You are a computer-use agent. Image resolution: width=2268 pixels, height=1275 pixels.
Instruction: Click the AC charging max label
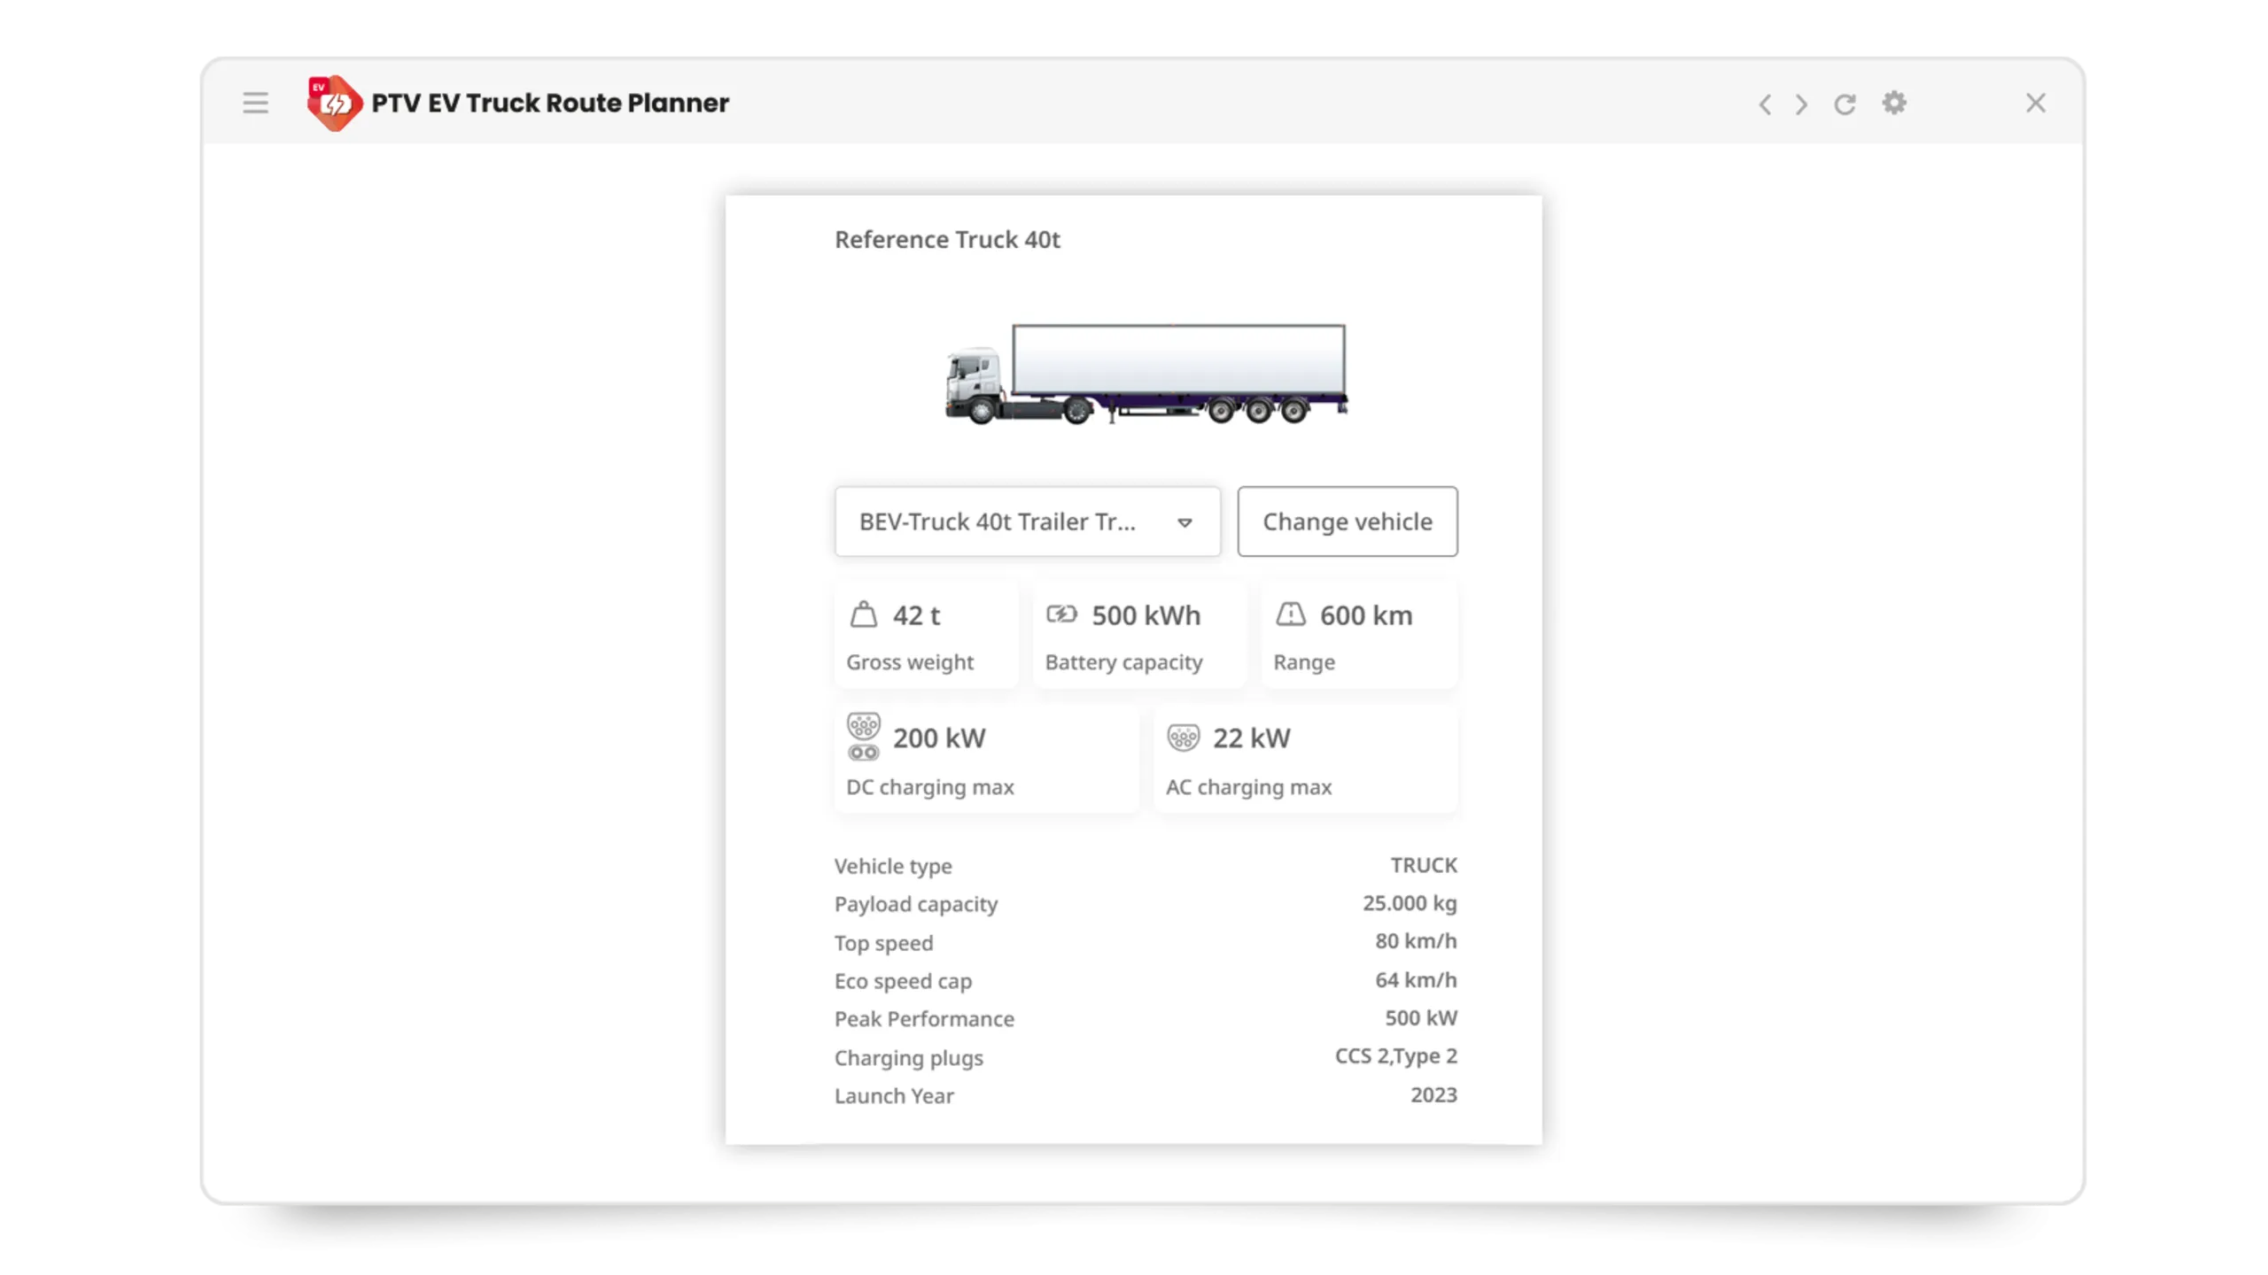tap(1249, 787)
